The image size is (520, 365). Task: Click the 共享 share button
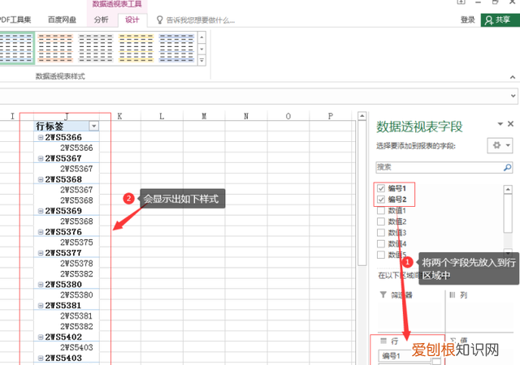[499, 19]
